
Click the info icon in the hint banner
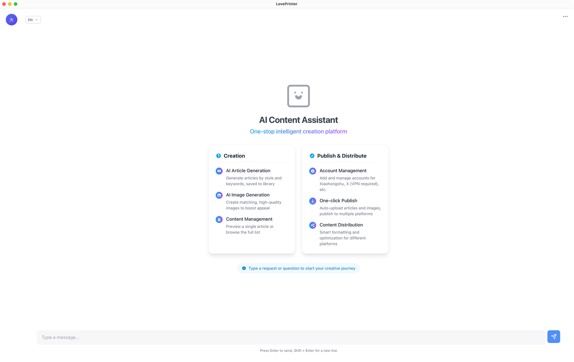[244, 268]
